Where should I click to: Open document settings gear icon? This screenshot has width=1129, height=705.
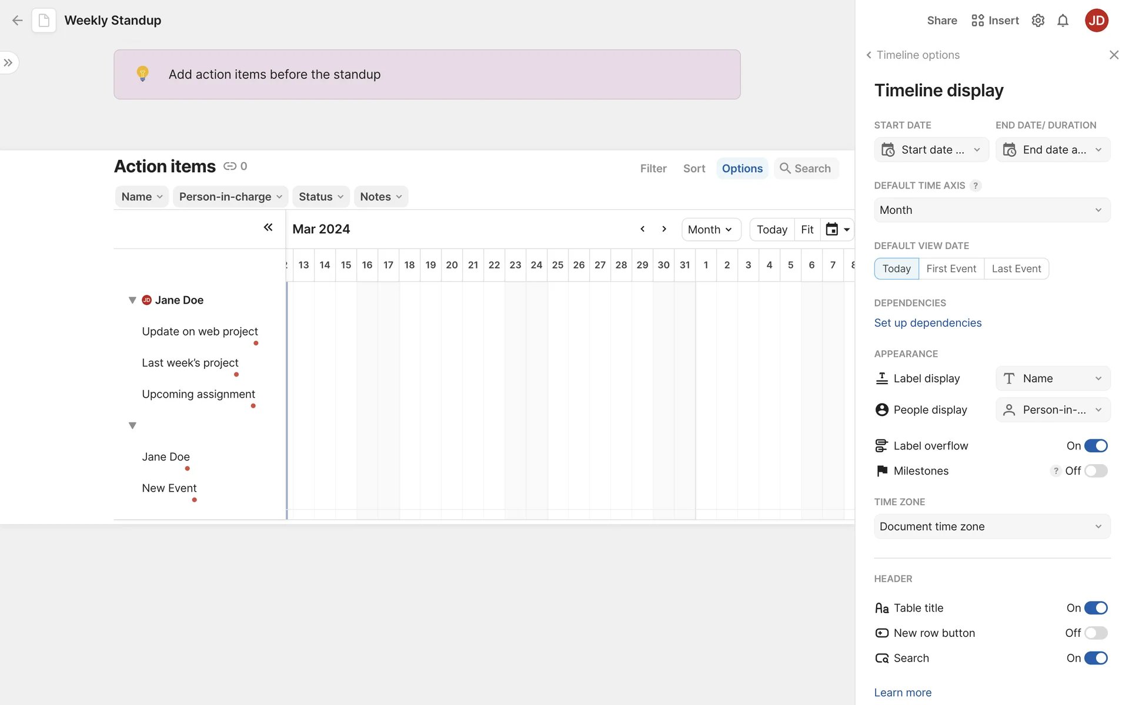[1038, 21]
